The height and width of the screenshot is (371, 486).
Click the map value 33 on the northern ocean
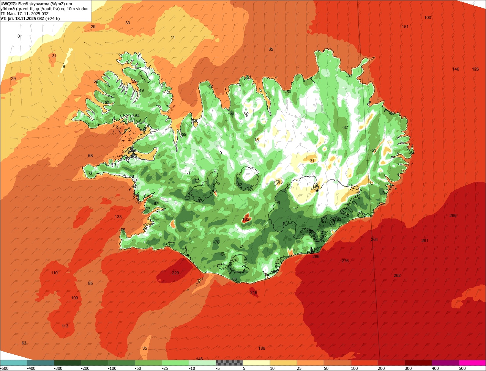tap(128, 23)
